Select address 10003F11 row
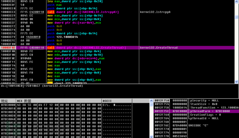Screen dimensions: 239x138 pos(8,62)
